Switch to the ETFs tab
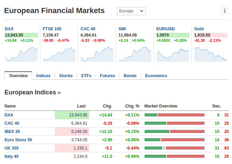 (86, 76)
